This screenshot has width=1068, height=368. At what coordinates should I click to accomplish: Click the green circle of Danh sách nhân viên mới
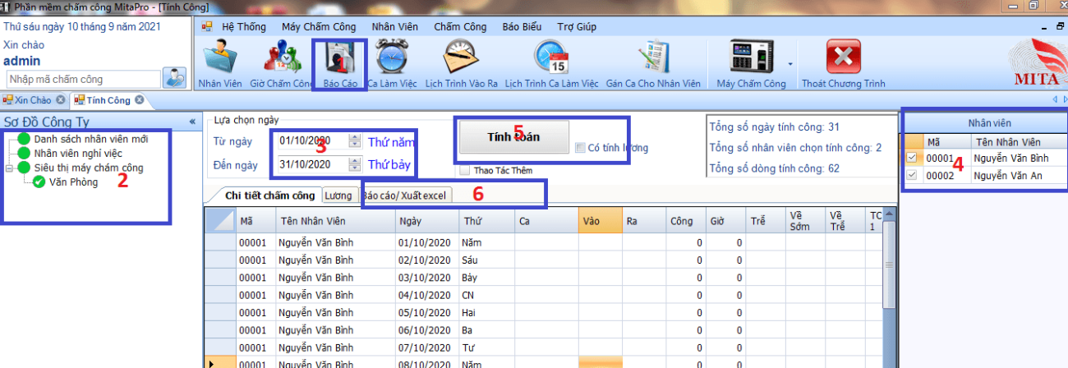[x=24, y=139]
